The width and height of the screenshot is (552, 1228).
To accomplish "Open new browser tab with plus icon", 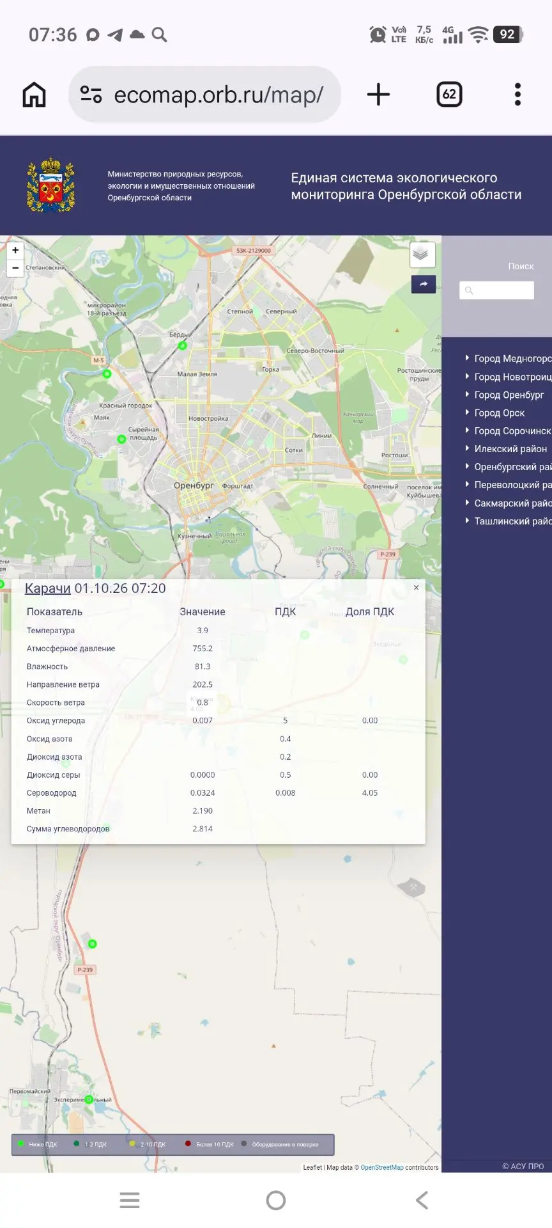I will pos(378,95).
